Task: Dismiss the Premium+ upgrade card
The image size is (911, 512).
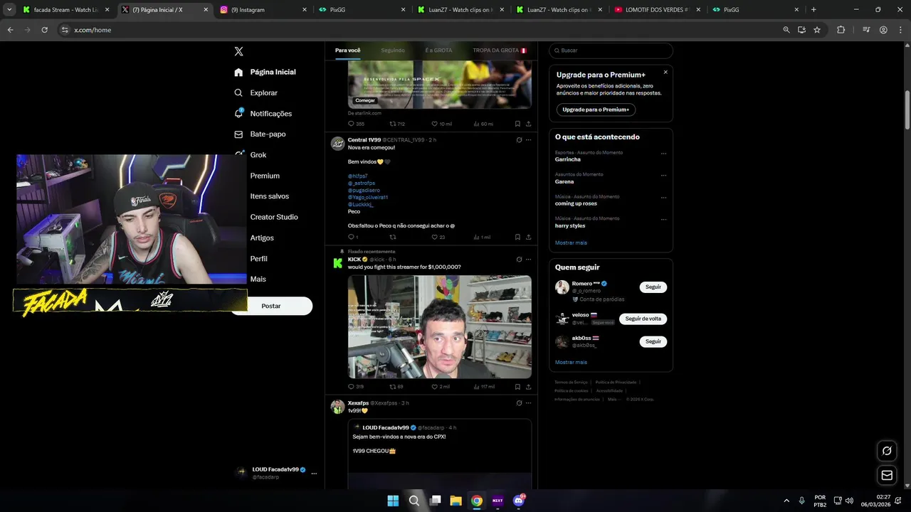Action: 665,72
